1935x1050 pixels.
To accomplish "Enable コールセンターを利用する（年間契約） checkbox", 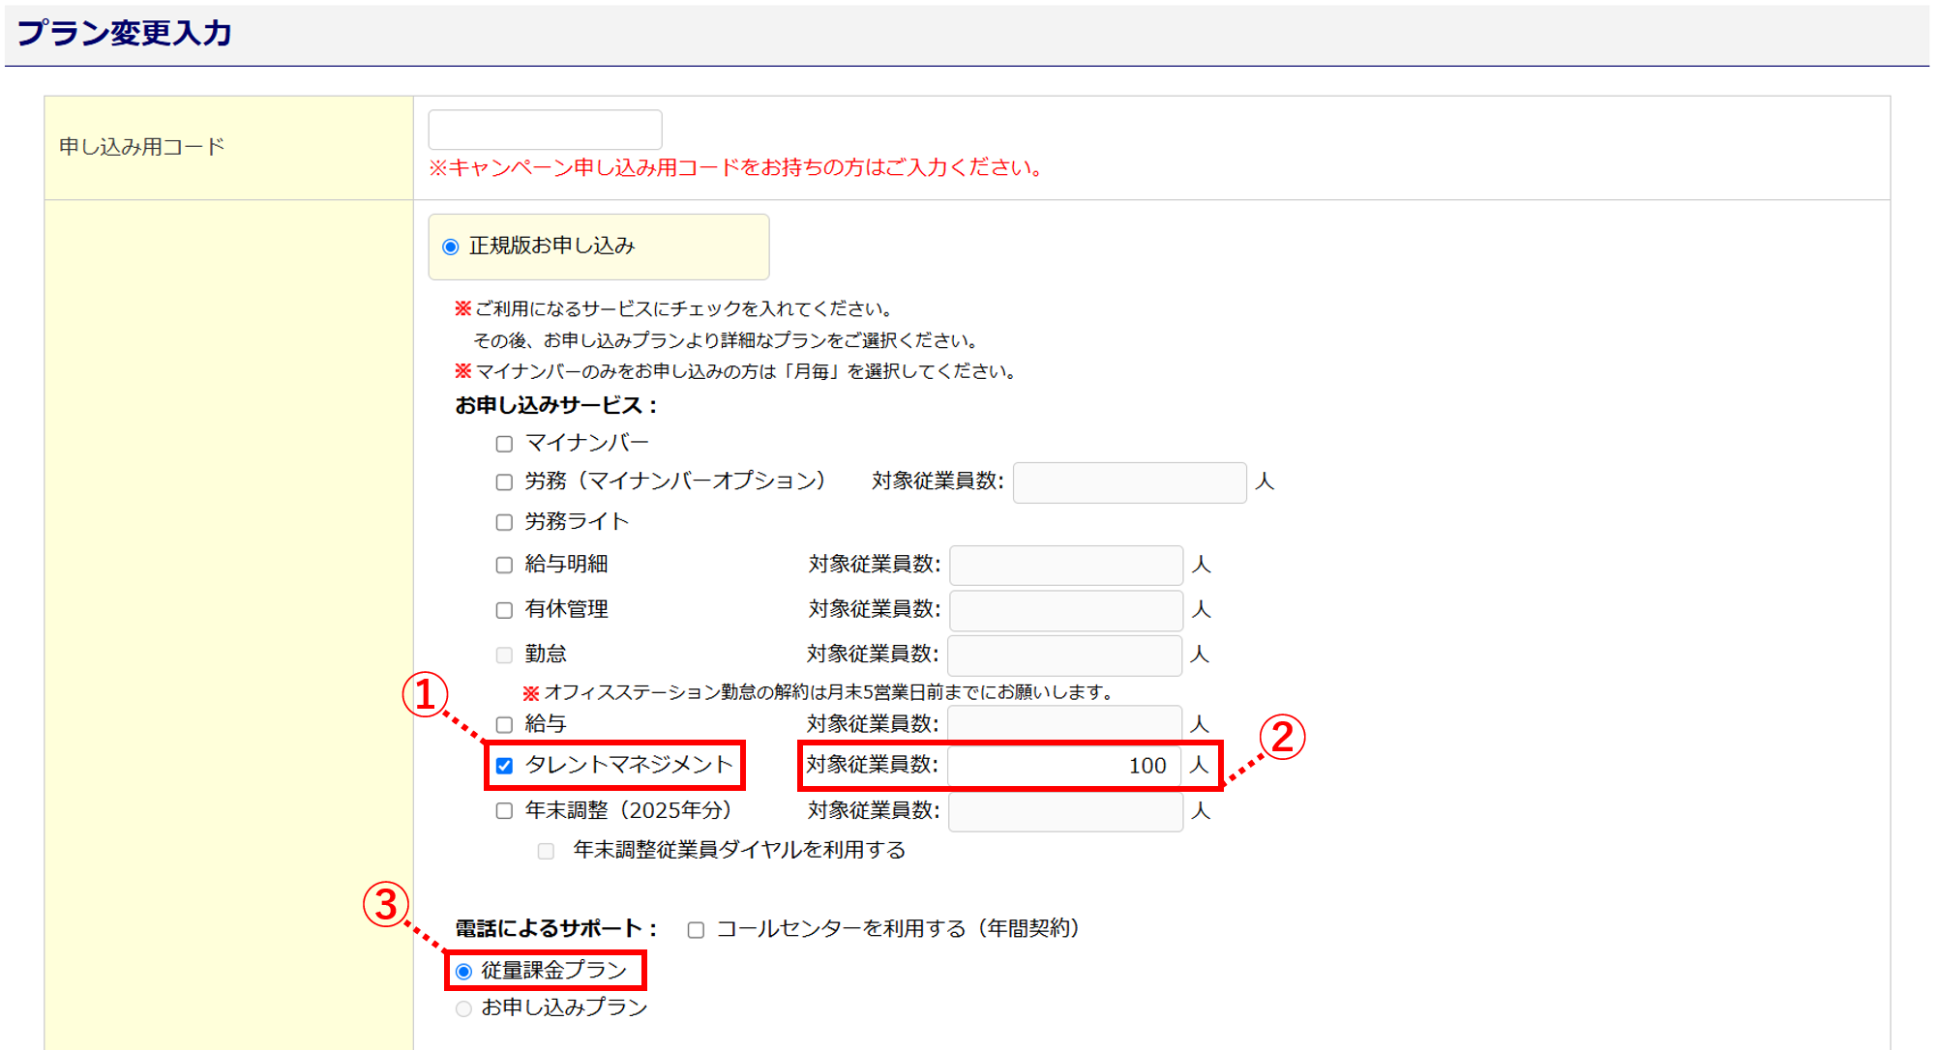I will pos(696,930).
